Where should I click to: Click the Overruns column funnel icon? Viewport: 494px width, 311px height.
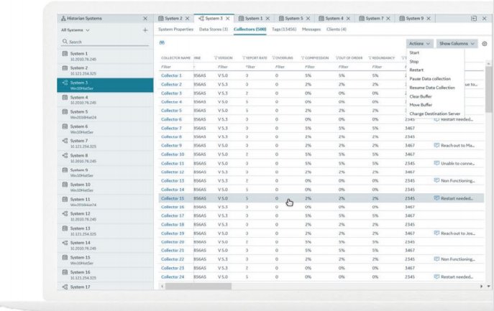pyautogui.click(x=274, y=58)
